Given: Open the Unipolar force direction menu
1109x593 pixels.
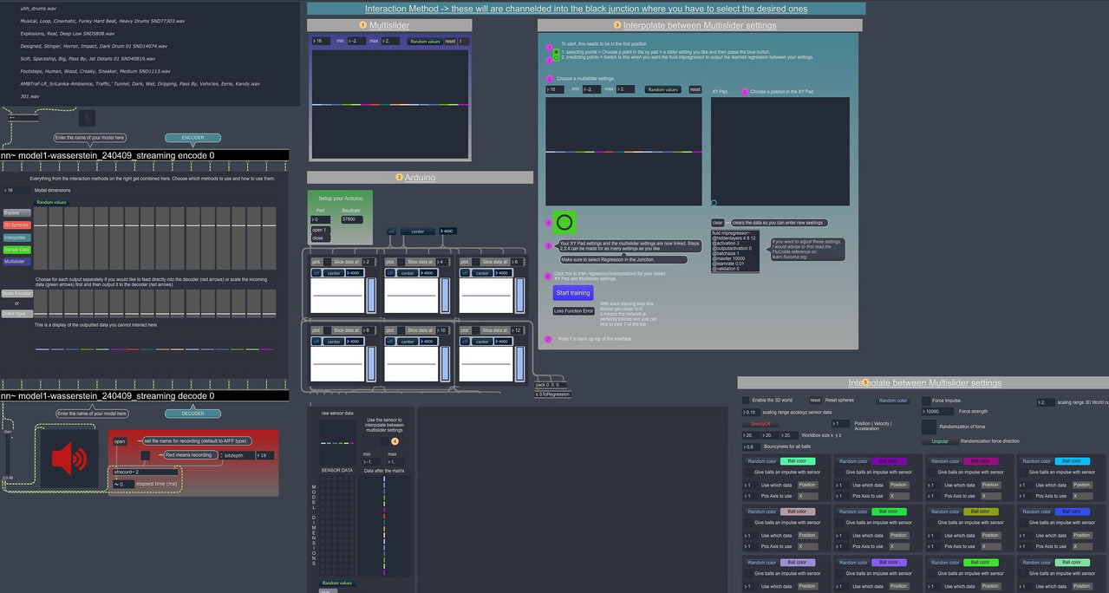Looking at the screenshot, I should tap(940, 441).
